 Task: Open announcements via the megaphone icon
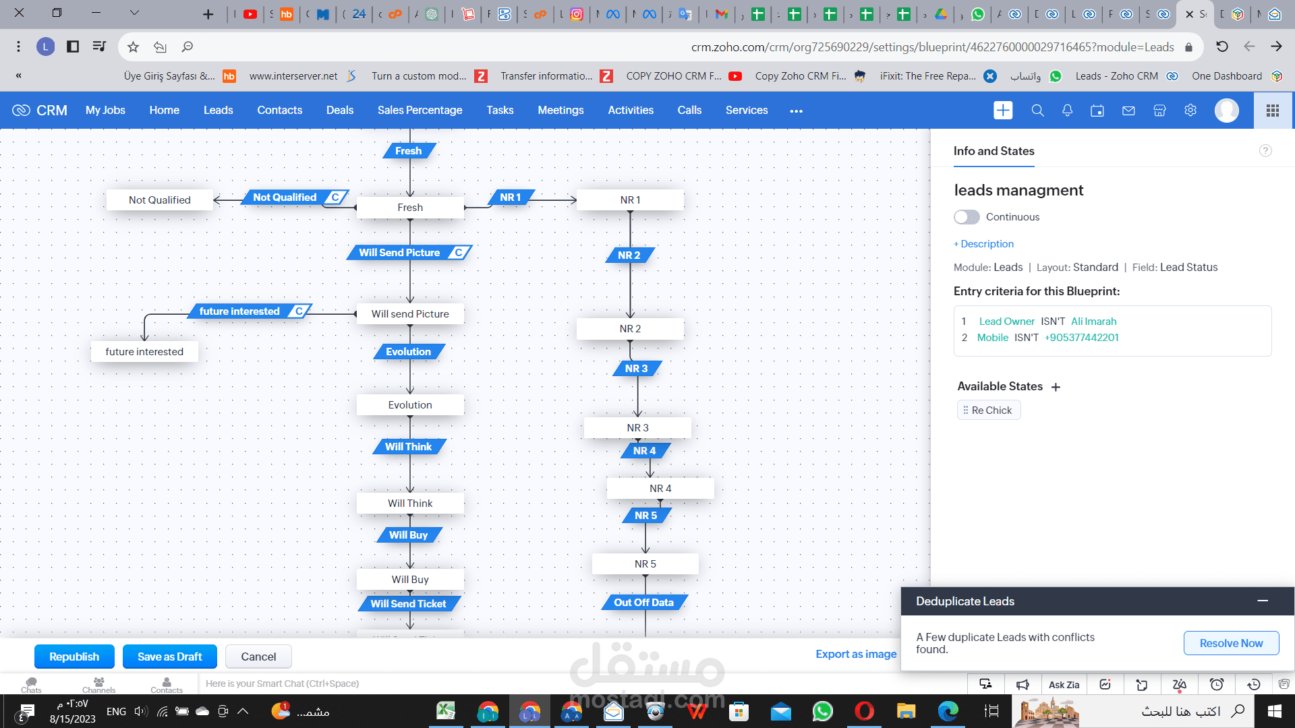pos(1023,684)
